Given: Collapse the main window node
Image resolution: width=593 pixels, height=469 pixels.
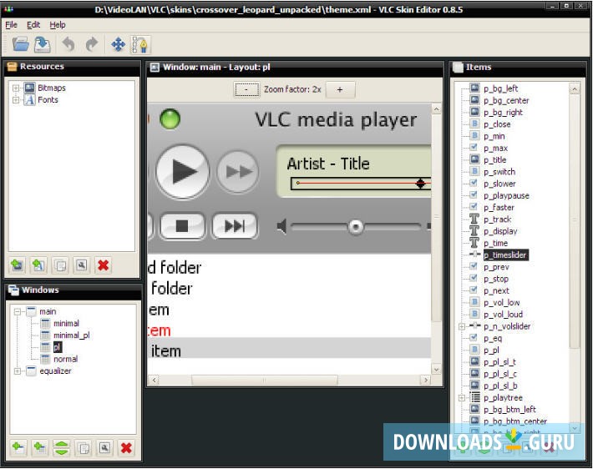Looking at the screenshot, I should pyautogui.click(x=18, y=312).
